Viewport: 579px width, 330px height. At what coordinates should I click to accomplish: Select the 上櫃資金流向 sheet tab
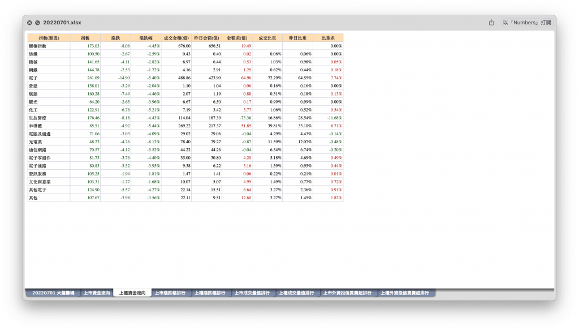pyautogui.click(x=132, y=293)
